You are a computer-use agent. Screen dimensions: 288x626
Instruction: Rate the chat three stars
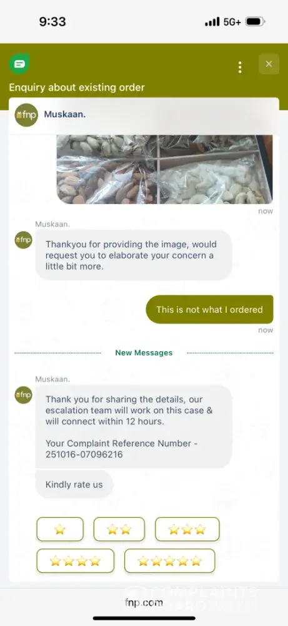[x=187, y=530]
